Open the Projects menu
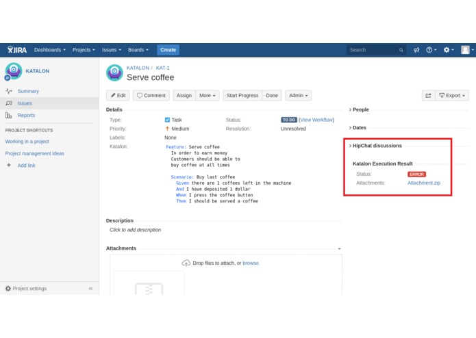 tap(84, 50)
